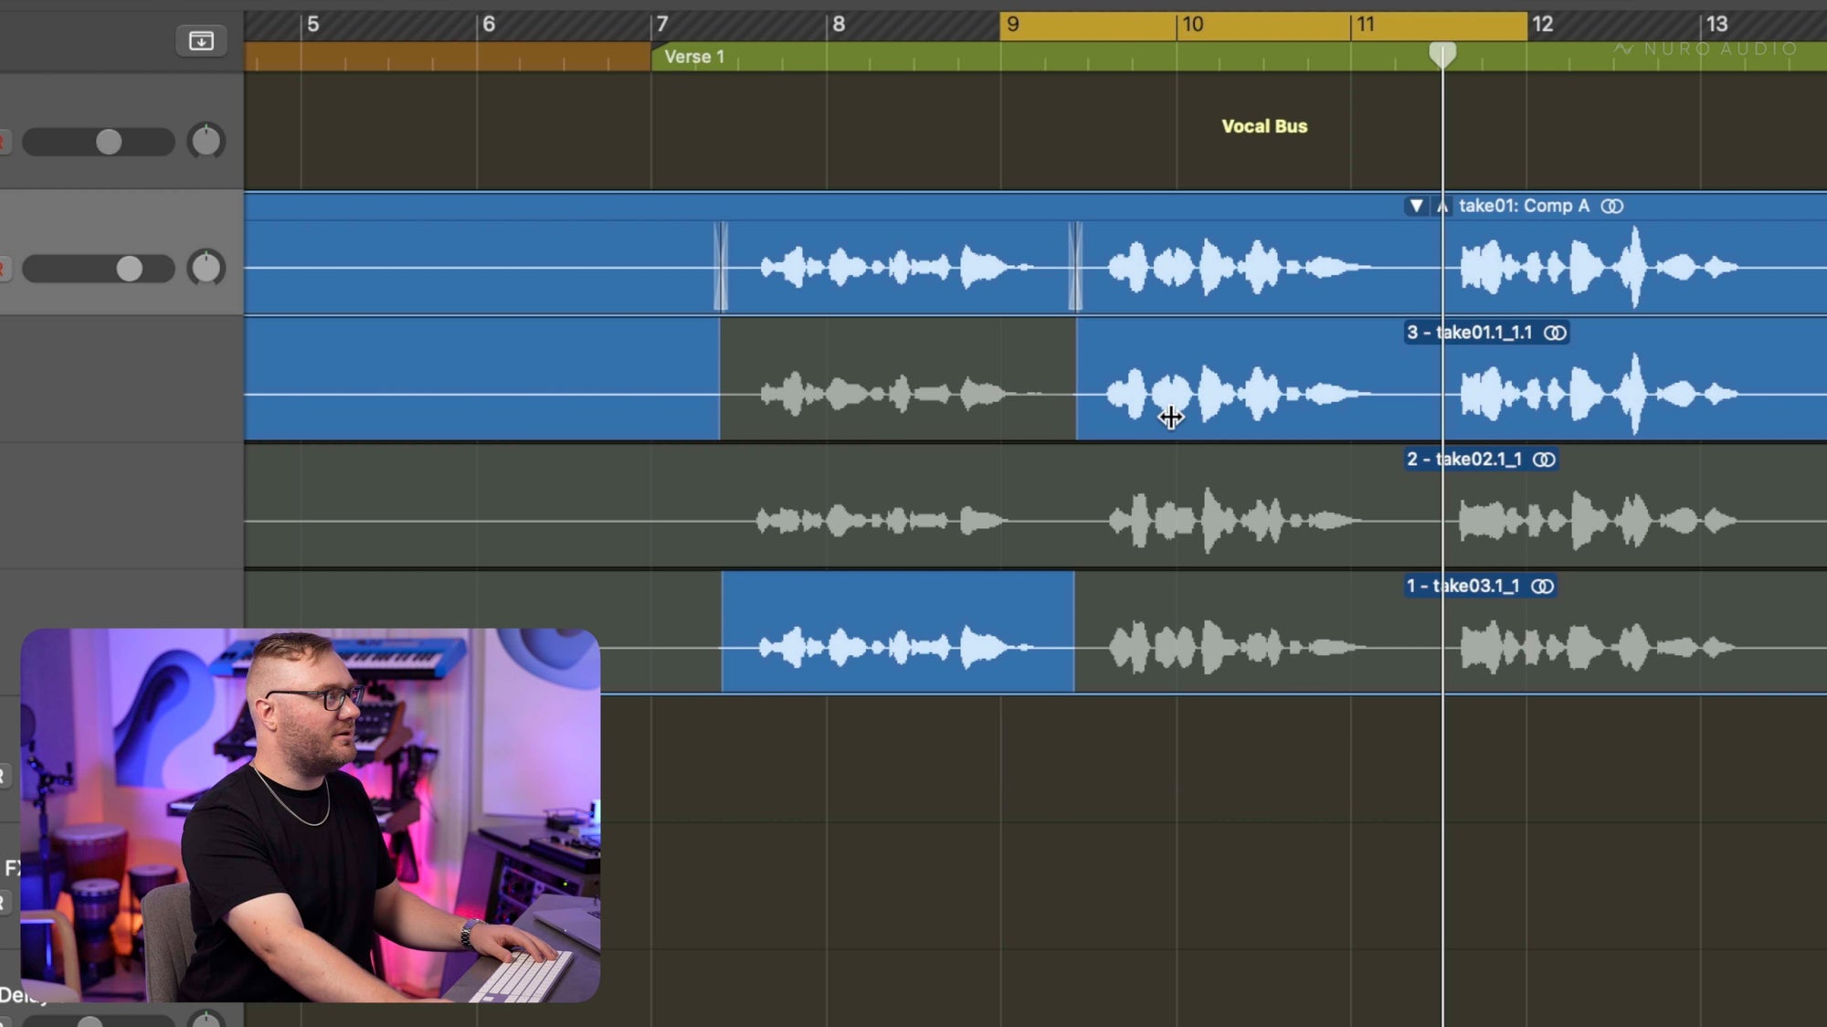Click the Verse 1 arrangement marker
1827x1027 pixels.
[696, 57]
